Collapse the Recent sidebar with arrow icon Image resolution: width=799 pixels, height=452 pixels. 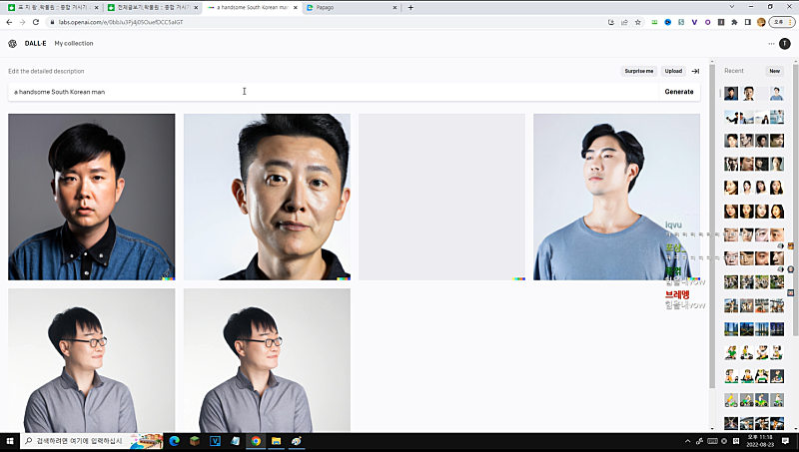(x=695, y=71)
